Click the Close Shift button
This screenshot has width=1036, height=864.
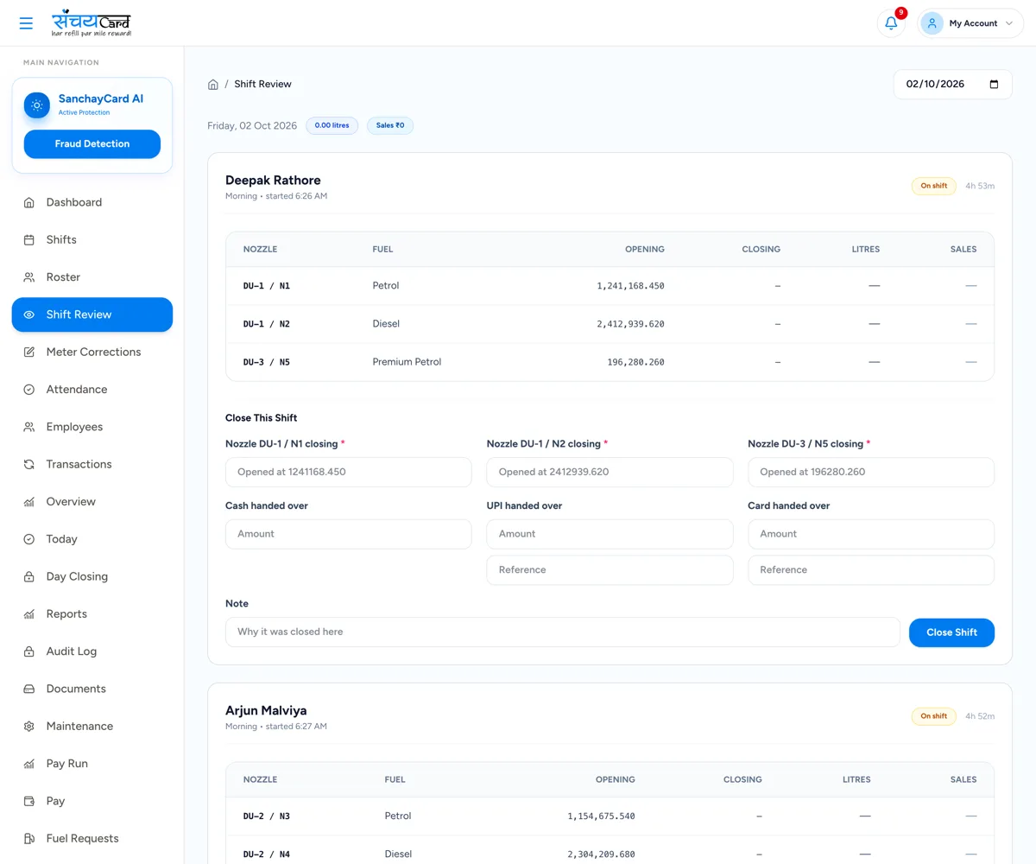tap(951, 632)
